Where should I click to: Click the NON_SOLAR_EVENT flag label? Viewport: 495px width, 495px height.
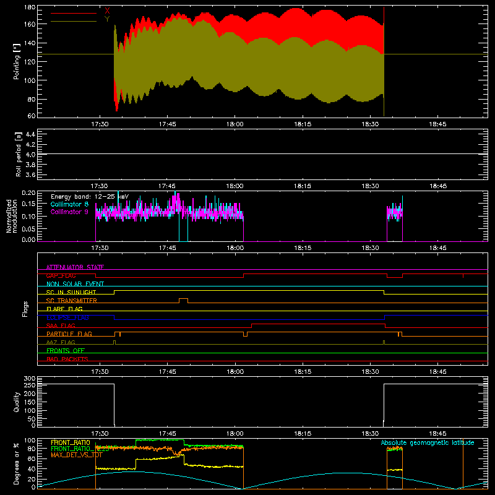(75, 284)
